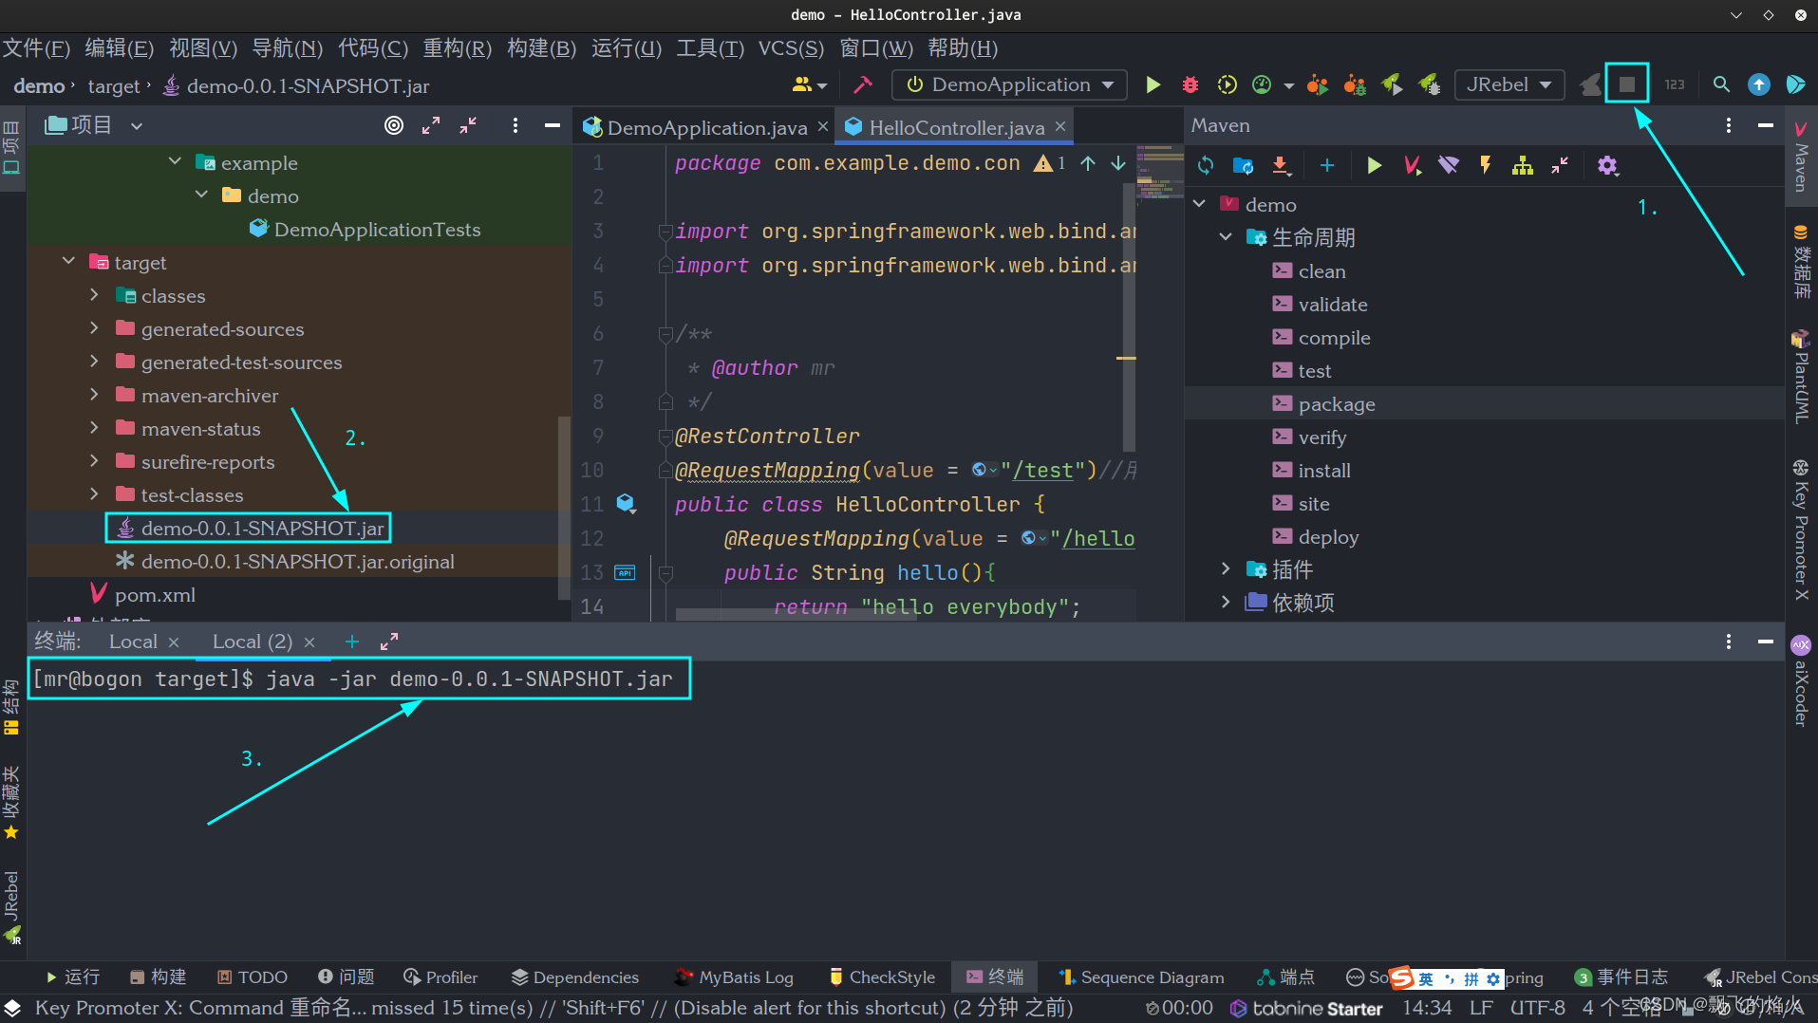Show Maven dependencies diagram icon
The height and width of the screenshot is (1023, 1818).
[1523, 166]
